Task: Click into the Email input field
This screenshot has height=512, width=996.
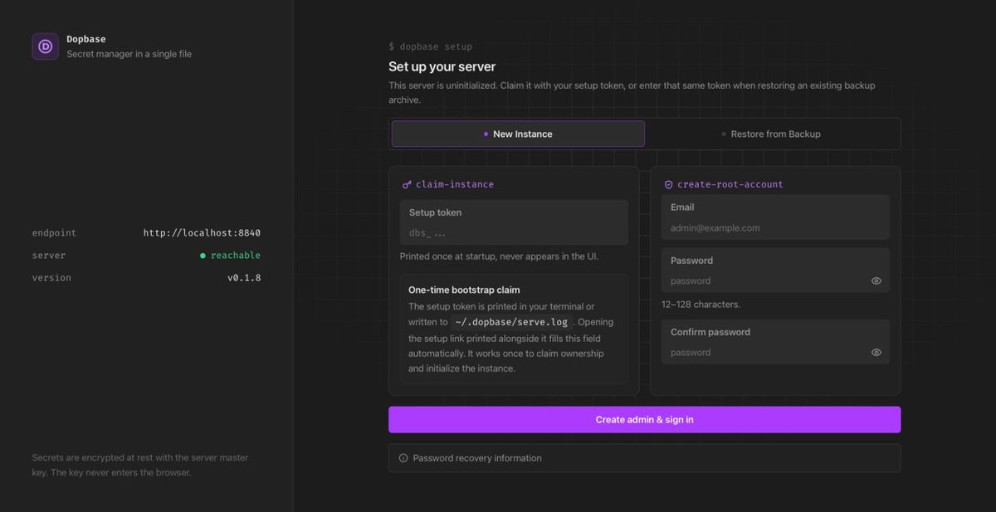Action: pos(775,217)
